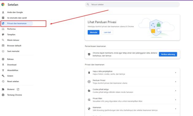193x116 pixels.
Task: Click the Lihat Panduan Privasi heading
Action: [102, 22]
